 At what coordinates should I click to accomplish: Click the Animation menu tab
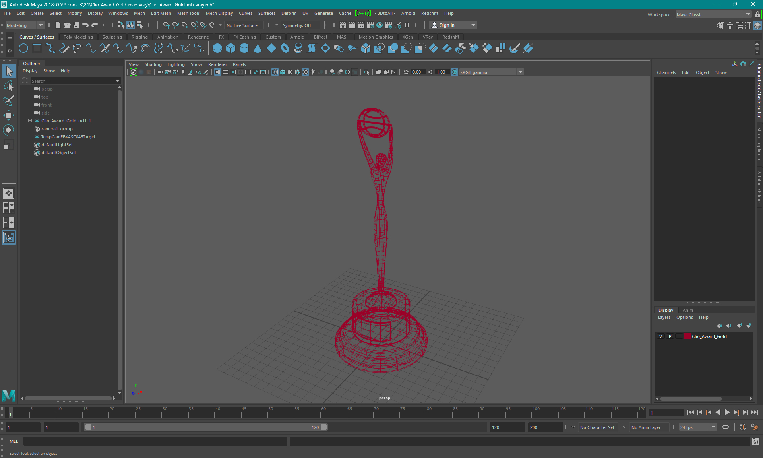[168, 37]
